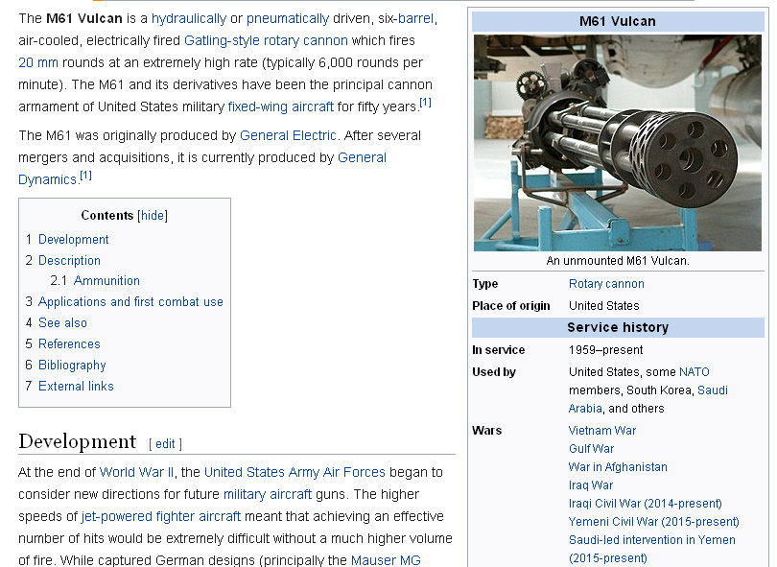777x567 pixels.
Task: Follow the General Dynamics link
Action: pyautogui.click(x=362, y=157)
